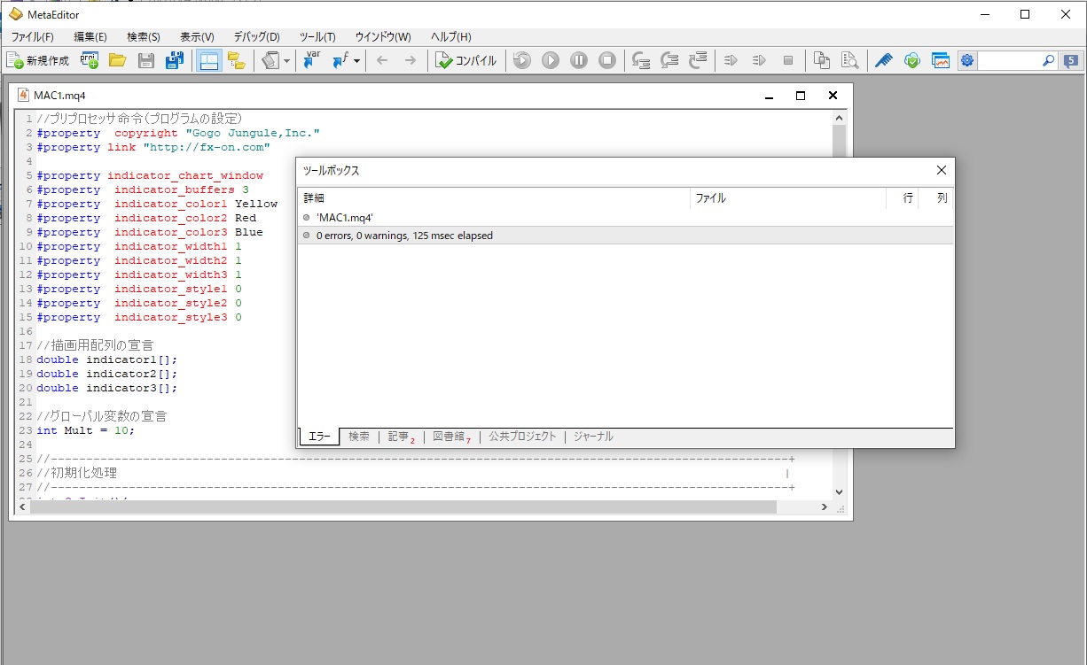Expand the function list dropdown arrow
Image resolution: width=1087 pixels, height=665 pixels.
click(x=356, y=61)
